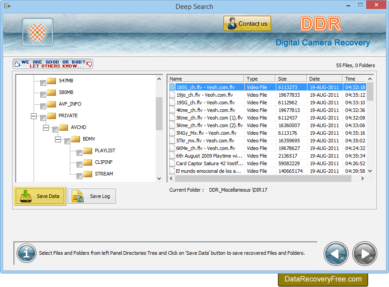Tick the STREAM folder checkbox

[x=79, y=176]
